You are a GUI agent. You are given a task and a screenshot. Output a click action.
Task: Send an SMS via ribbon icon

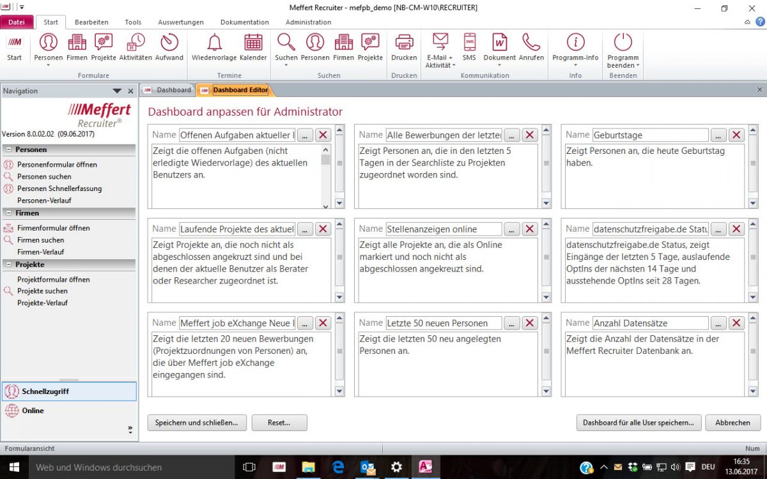(x=469, y=47)
